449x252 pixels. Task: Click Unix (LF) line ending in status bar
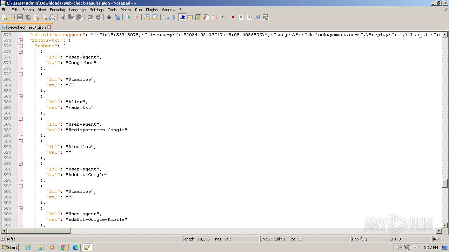[x=370, y=239]
